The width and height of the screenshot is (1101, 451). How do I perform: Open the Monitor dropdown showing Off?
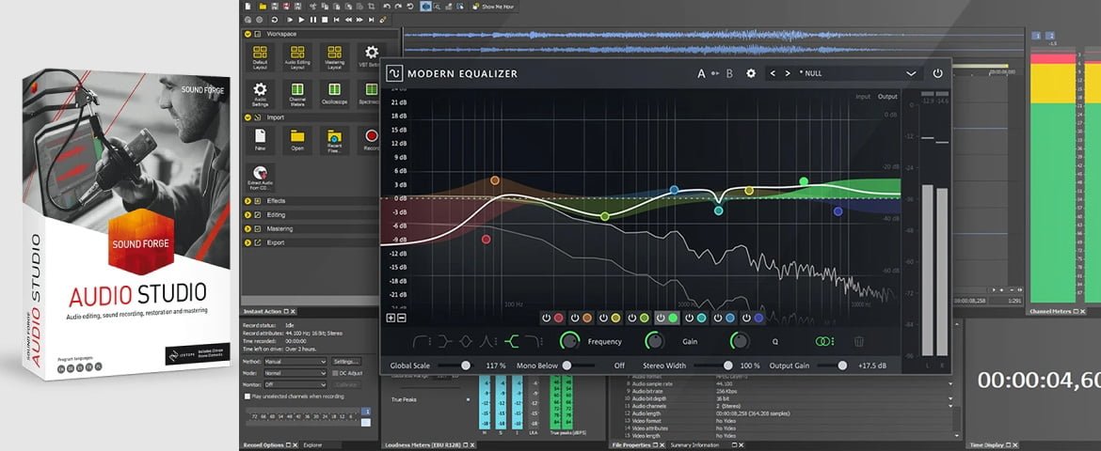[295, 385]
